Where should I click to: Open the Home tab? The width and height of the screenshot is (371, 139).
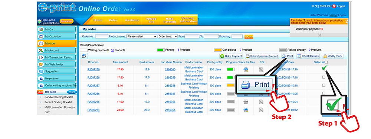(98, 20)
